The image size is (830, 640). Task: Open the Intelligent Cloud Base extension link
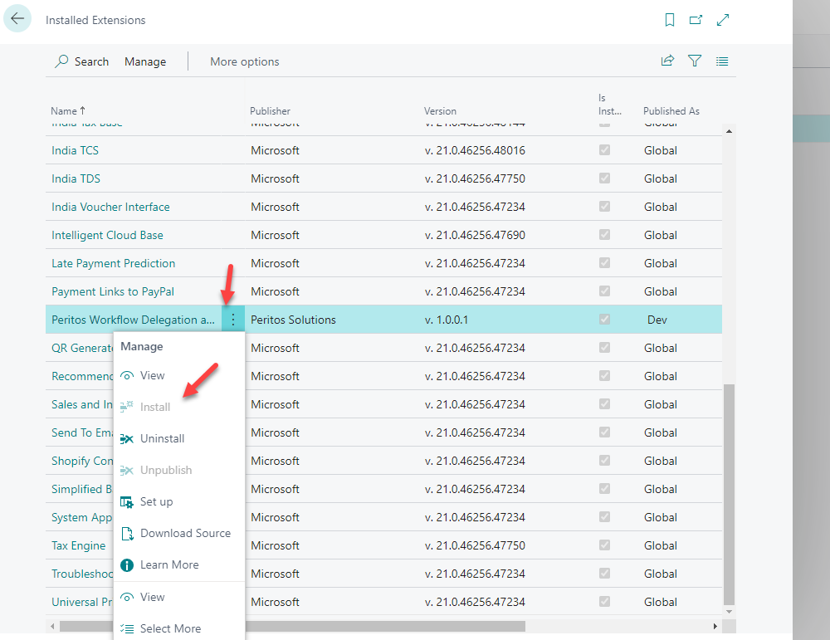point(107,235)
